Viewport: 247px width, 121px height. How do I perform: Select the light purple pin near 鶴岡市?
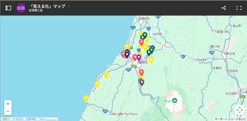139,57
